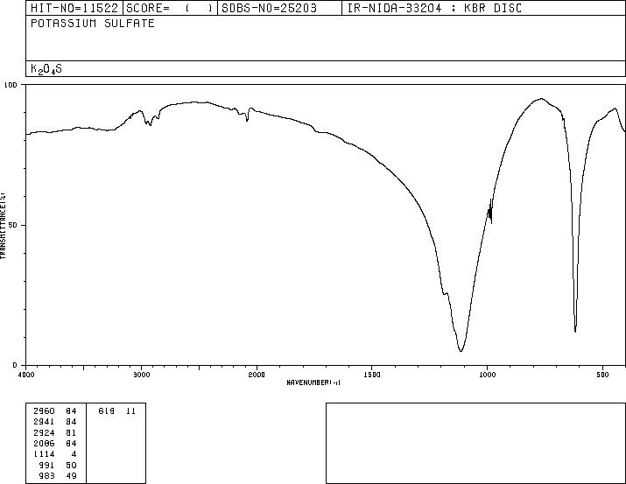The height and width of the screenshot is (484, 626).
Task: Select peak table entry 619 11
Action: (117, 411)
